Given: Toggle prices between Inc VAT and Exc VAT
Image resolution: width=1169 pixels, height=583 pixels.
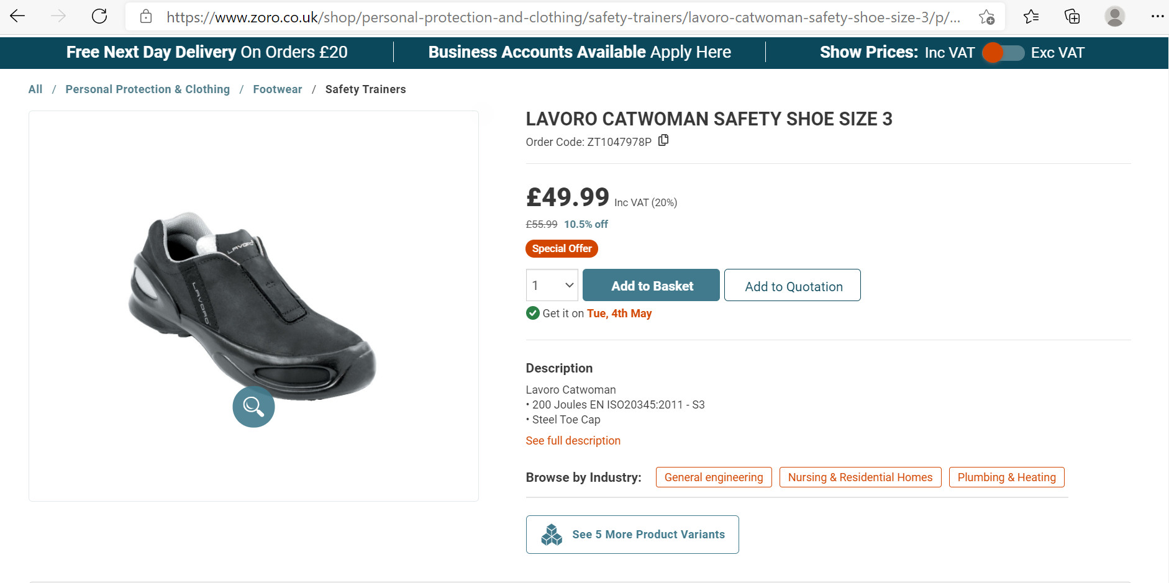Looking at the screenshot, I should tap(1003, 53).
